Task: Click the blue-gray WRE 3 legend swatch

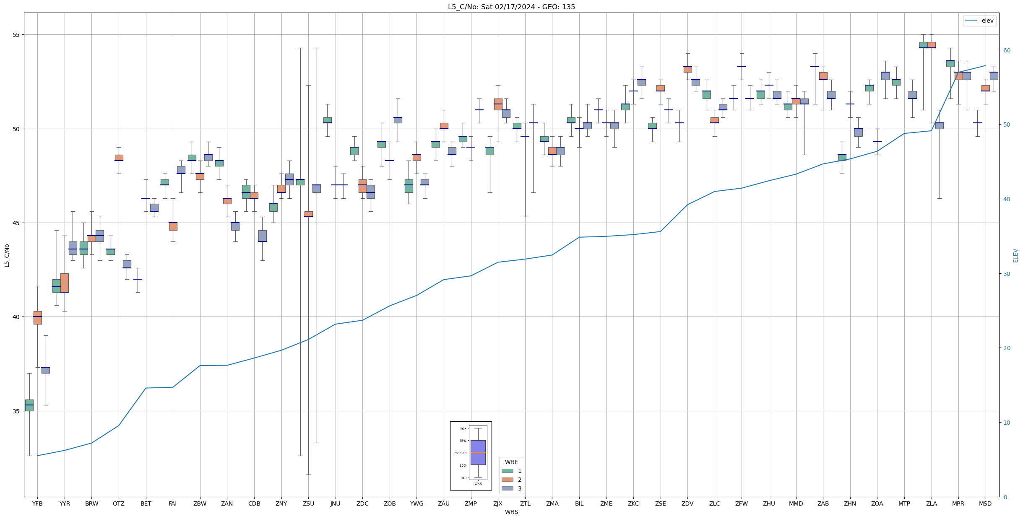Action: tap(507, 488)
